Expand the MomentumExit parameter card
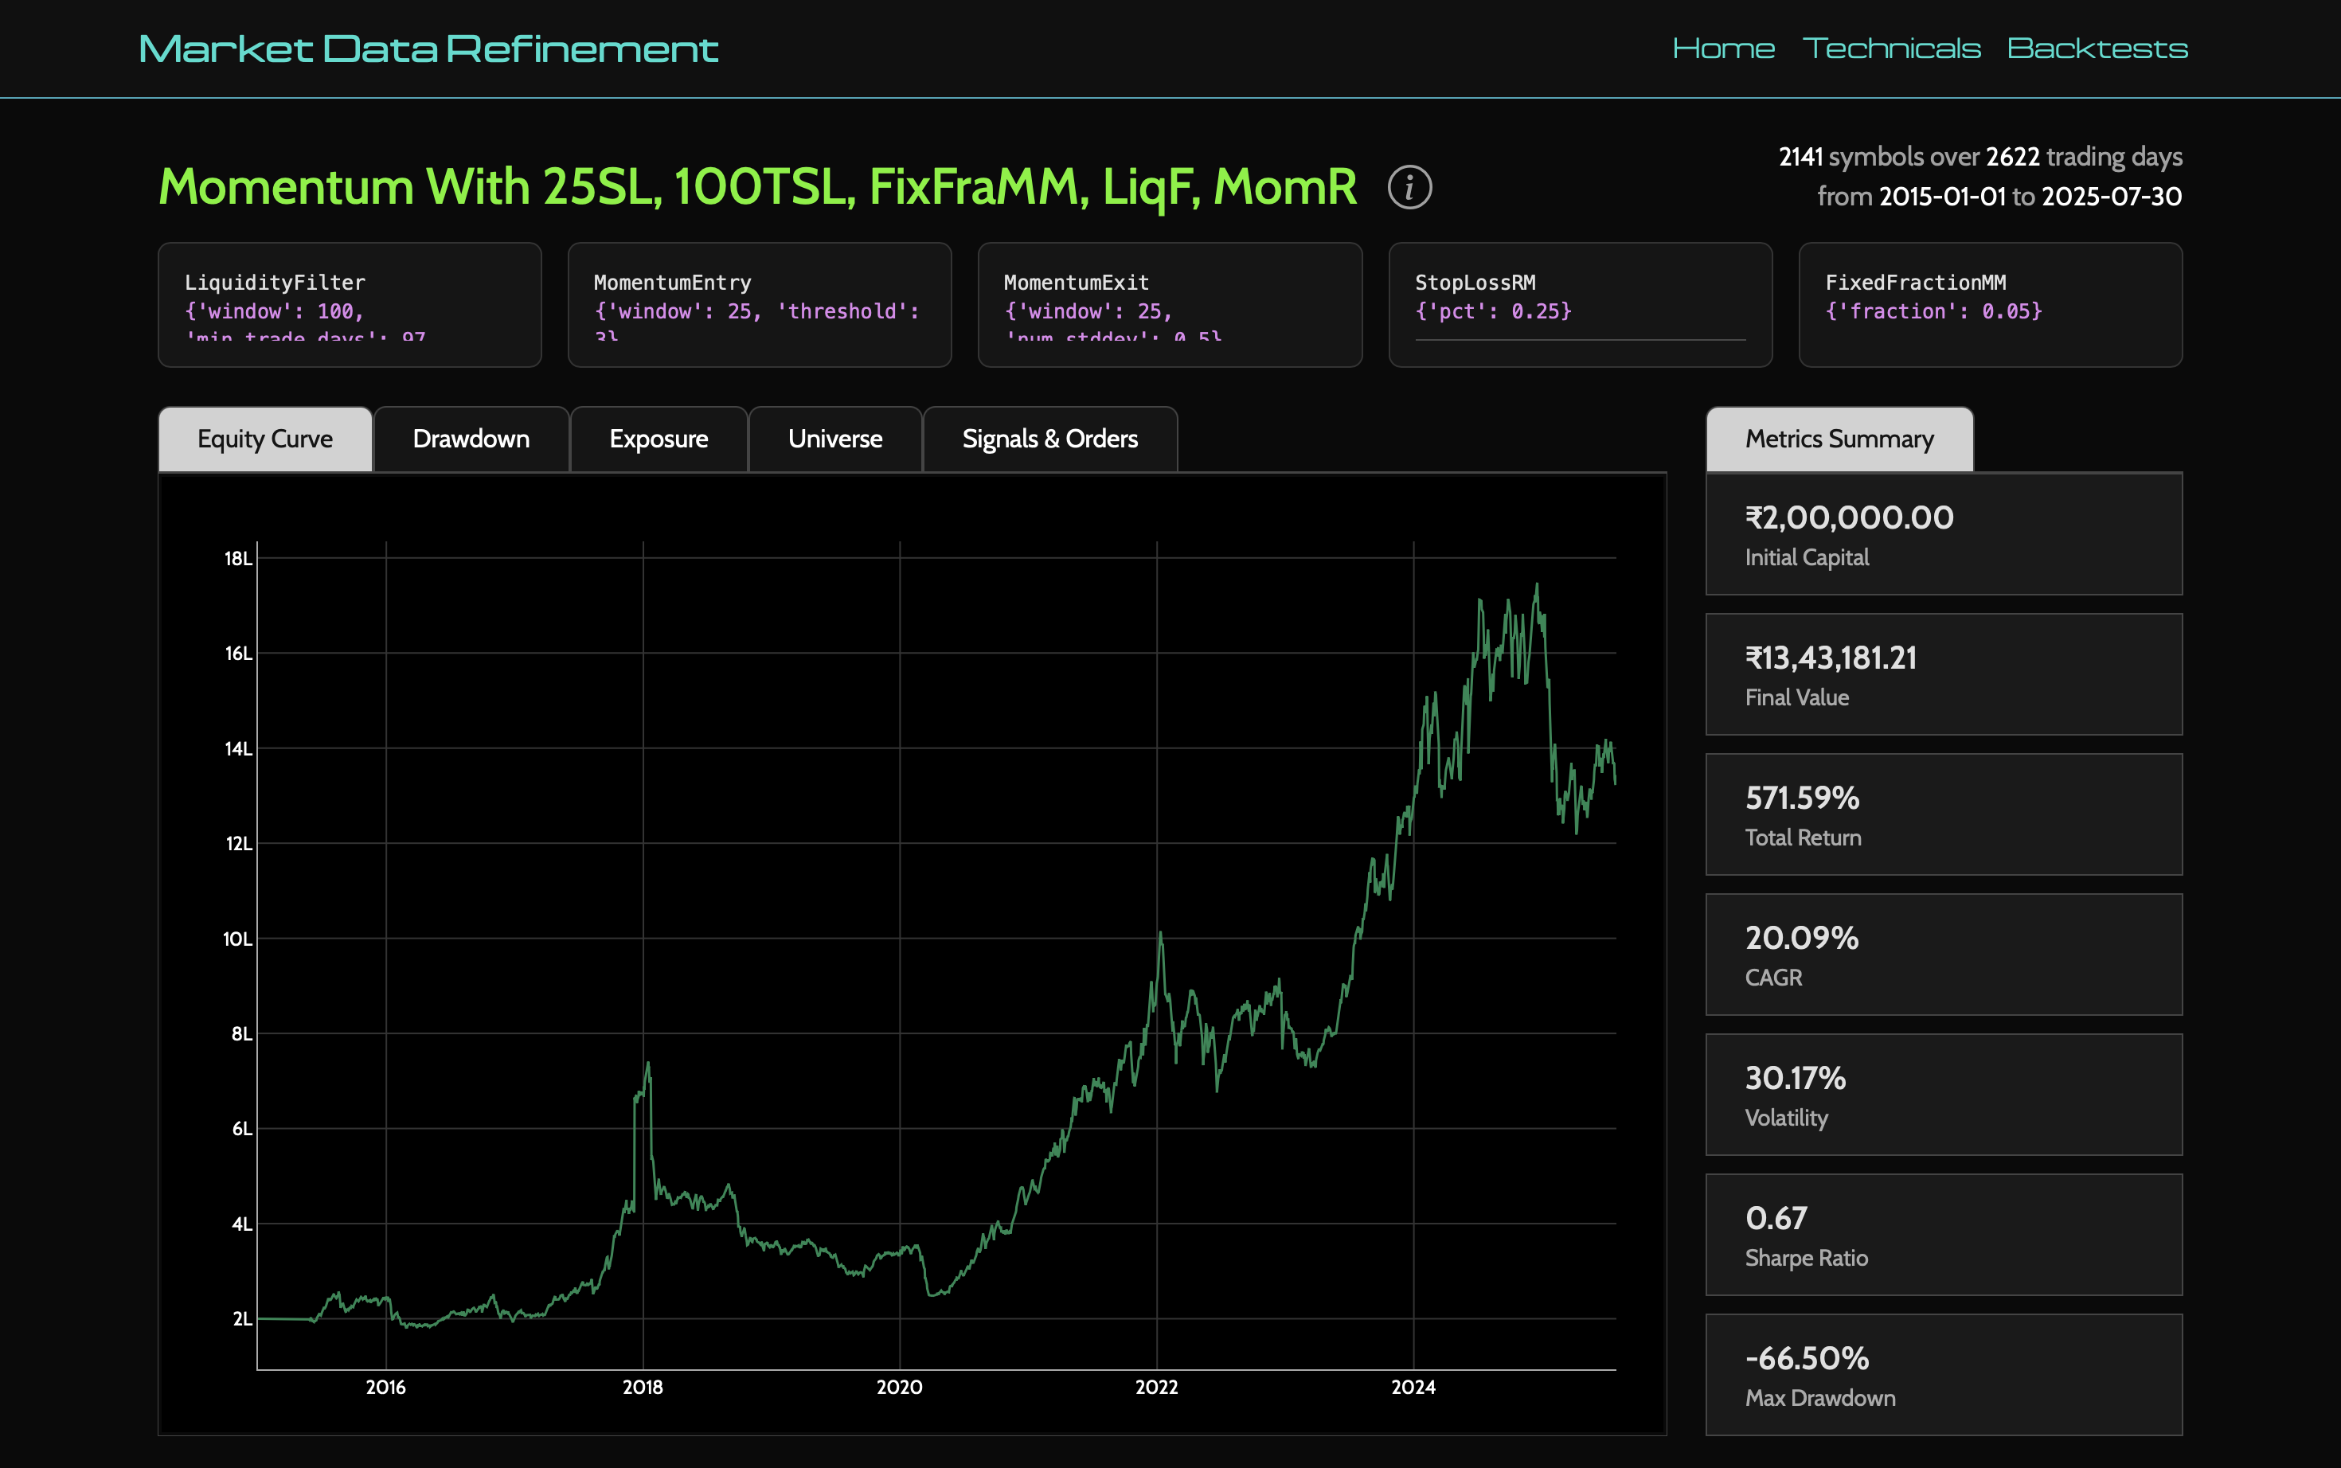Image resolution: width=2341 pixels, height=1468 pixels. 1169,305
